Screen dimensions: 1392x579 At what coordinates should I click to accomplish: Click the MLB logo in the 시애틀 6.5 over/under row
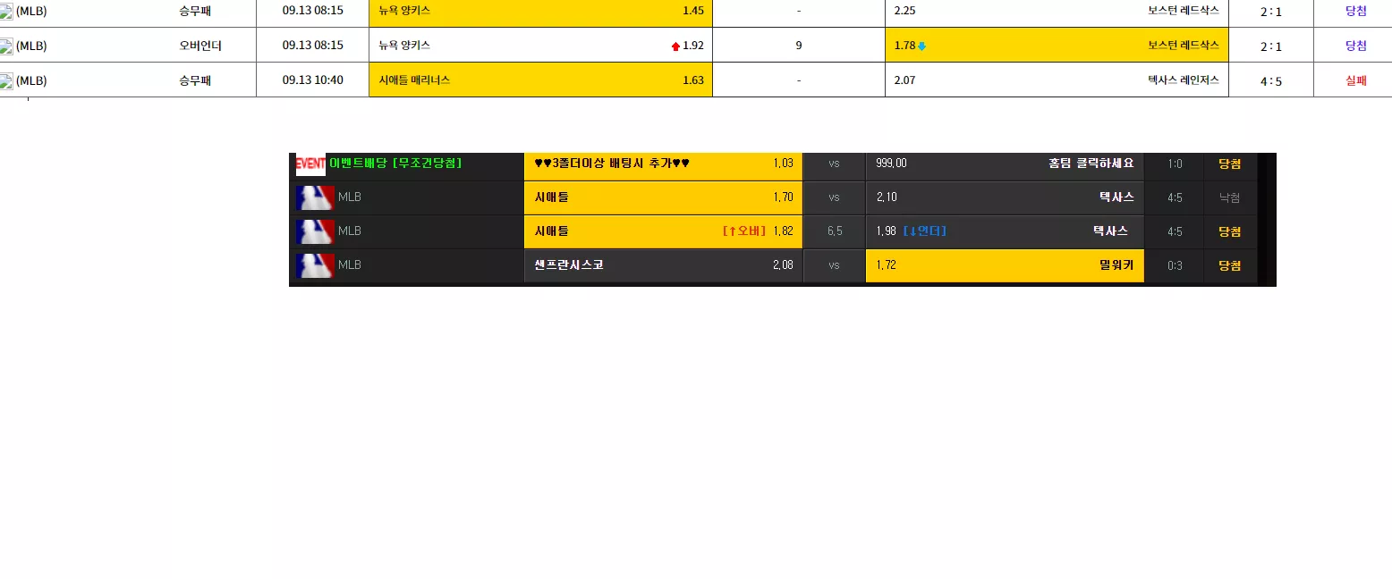tap(315, 231)
